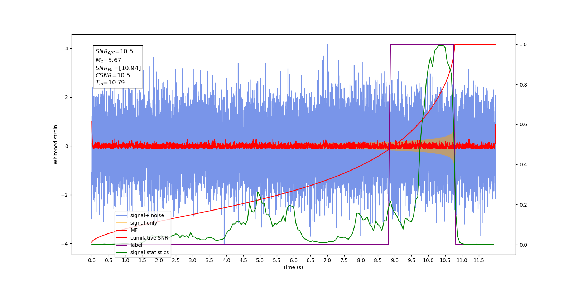Viewport: 573px width, 286px height.
Task: Click the right-axis tick label 0.2
Action: click(523, 205)
